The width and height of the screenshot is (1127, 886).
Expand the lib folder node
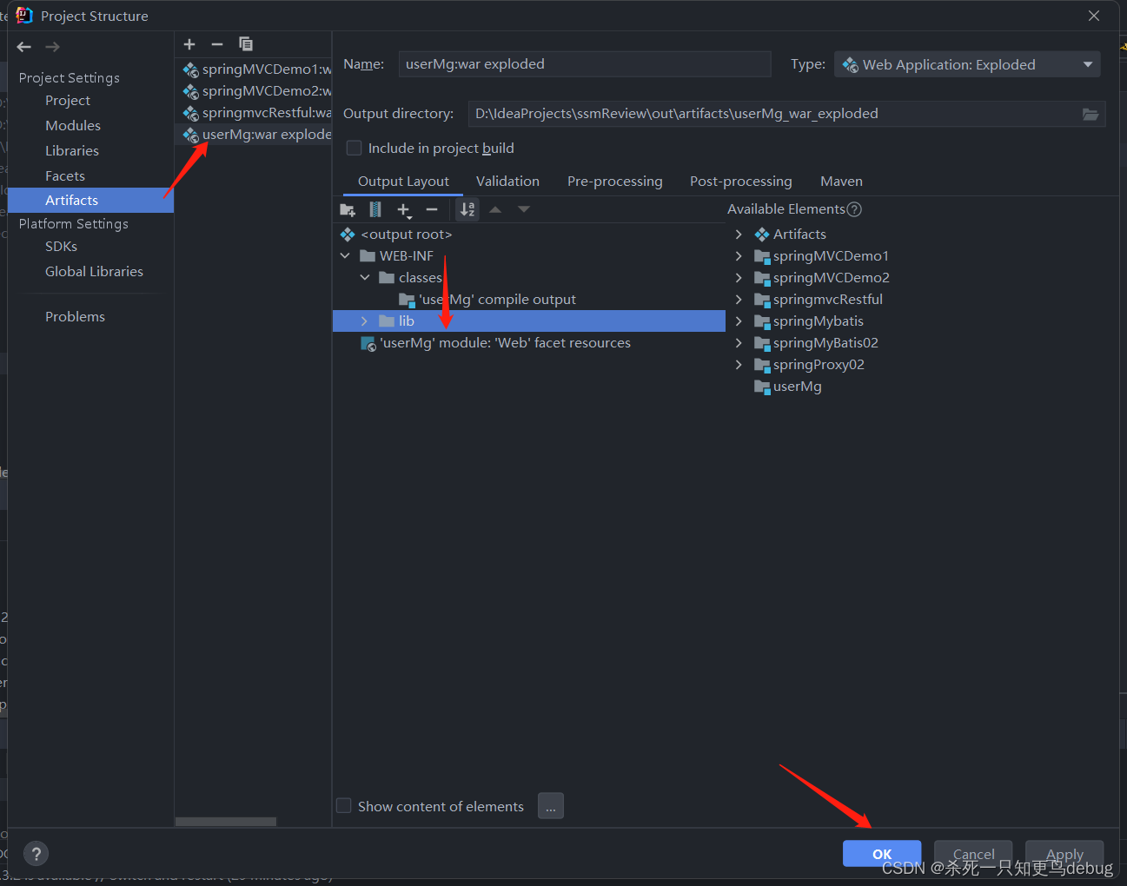coord(364,321)
